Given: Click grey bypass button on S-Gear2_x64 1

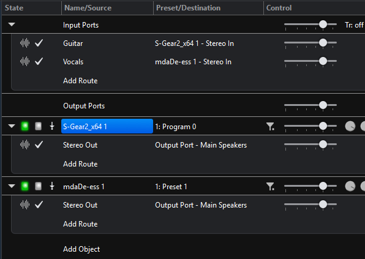Looking at the screenshot, I should click(38, 126).
